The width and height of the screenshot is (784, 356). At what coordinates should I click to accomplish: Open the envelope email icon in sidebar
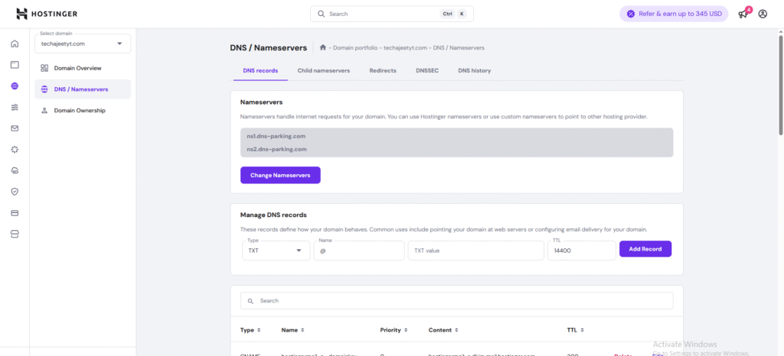pos(15,128)
